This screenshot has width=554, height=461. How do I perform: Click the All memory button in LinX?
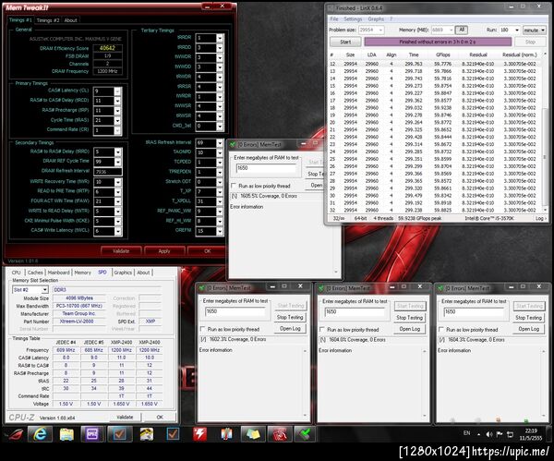(462, 30)
